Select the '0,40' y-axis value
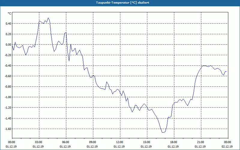Viewport: 240px width, 150px height. pyautogui.click(x=8, y=24)
